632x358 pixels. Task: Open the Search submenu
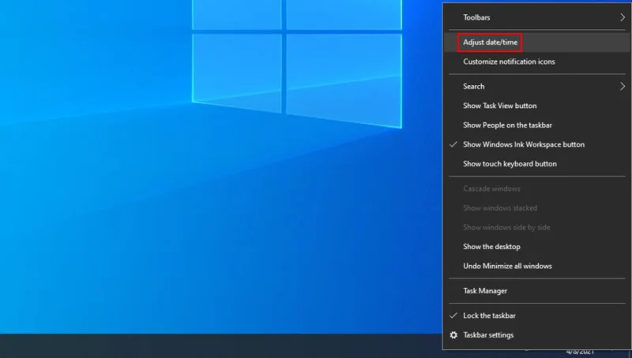click(537, 87)
